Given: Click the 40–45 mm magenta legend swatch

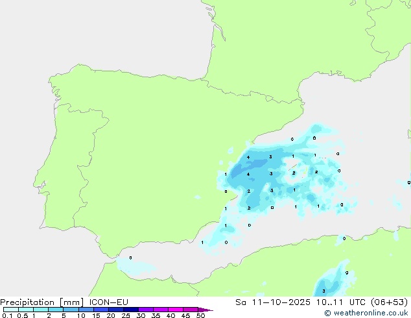Looking at the screenshot, I should pyautogui.click(x=176, y=310).
